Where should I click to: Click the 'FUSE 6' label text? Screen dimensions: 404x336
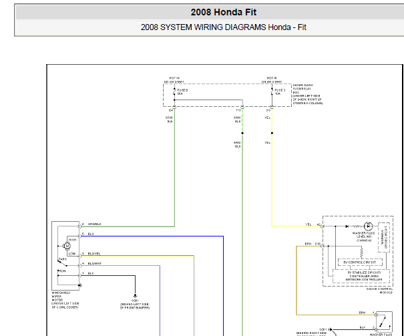[x=182, y=90]
